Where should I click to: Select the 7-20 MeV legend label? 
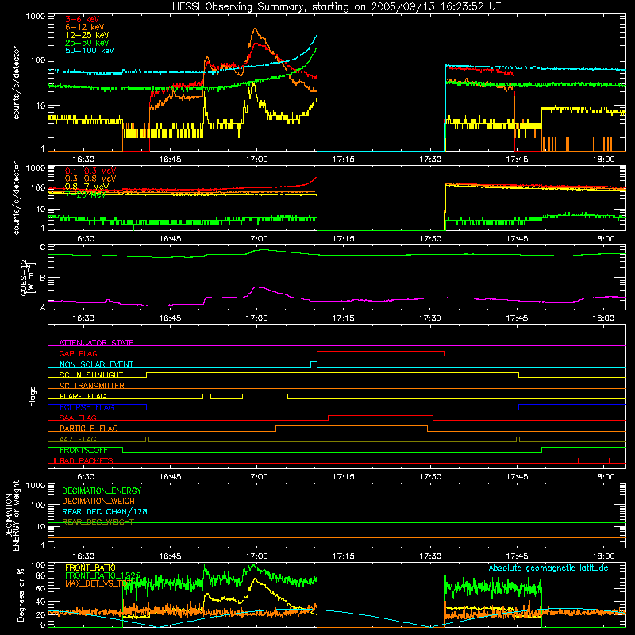tap(86, 194)
